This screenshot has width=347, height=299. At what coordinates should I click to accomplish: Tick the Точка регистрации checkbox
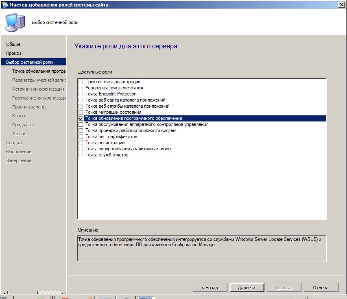81,143
